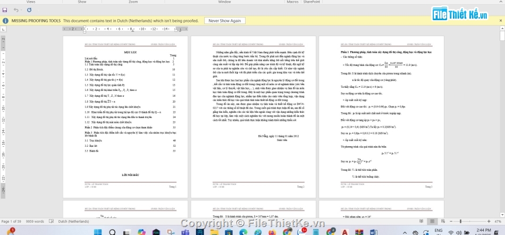Show hidden system tray icons chevron
505x235 pixels.
click(405, 232)
